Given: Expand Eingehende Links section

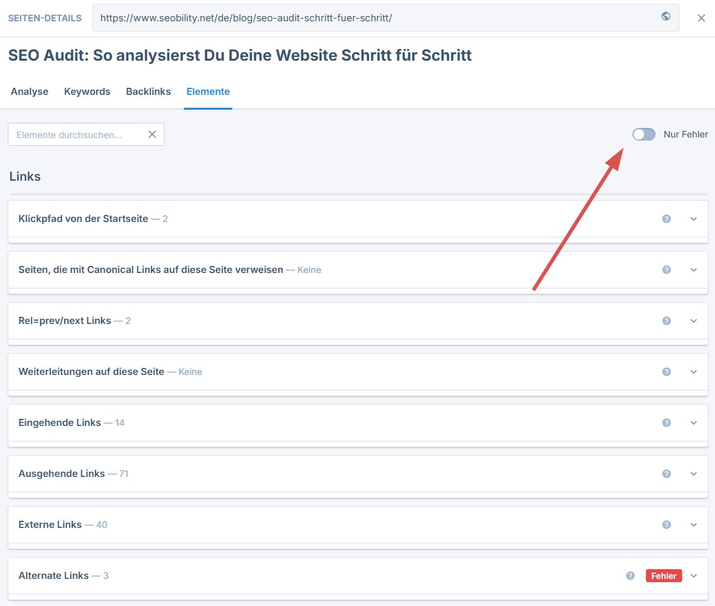Looking at the screenshot, I should coord(694,423).
